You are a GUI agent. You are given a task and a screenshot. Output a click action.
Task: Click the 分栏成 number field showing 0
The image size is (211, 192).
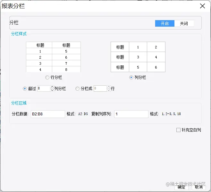(x=100, y=88)
